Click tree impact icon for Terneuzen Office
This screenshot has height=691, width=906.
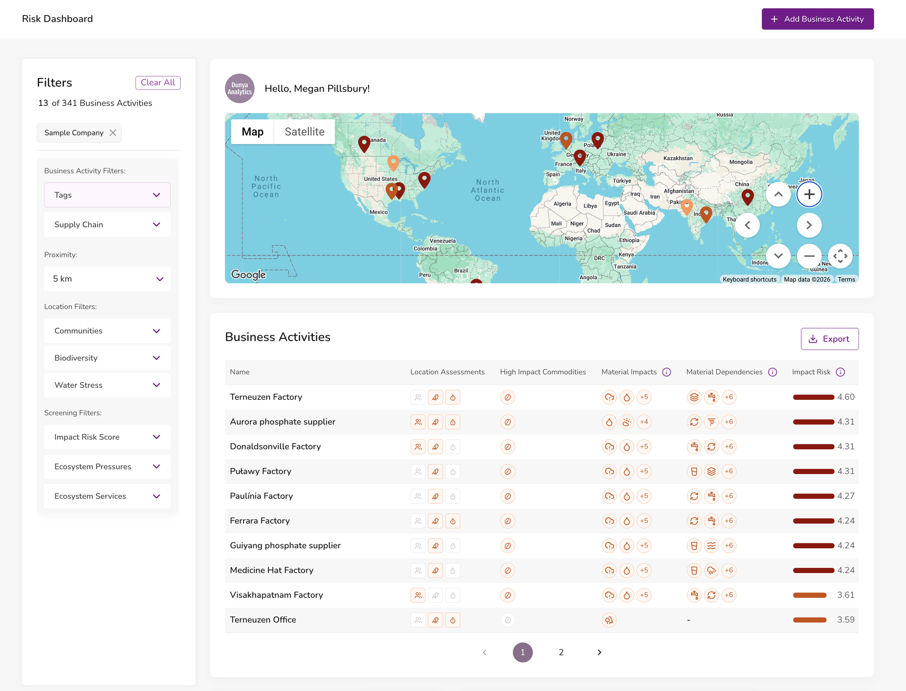609,620
